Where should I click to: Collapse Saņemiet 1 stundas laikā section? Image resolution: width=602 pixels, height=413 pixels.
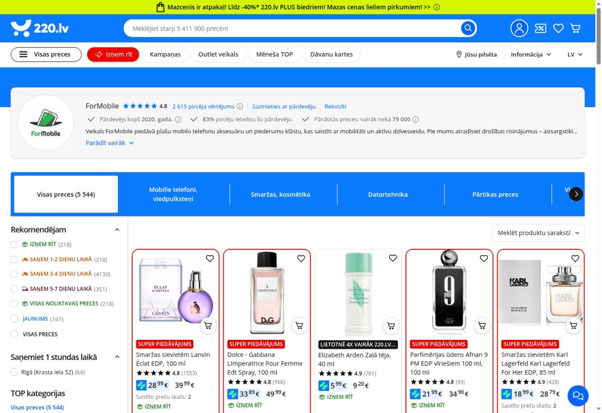point(117,357)
